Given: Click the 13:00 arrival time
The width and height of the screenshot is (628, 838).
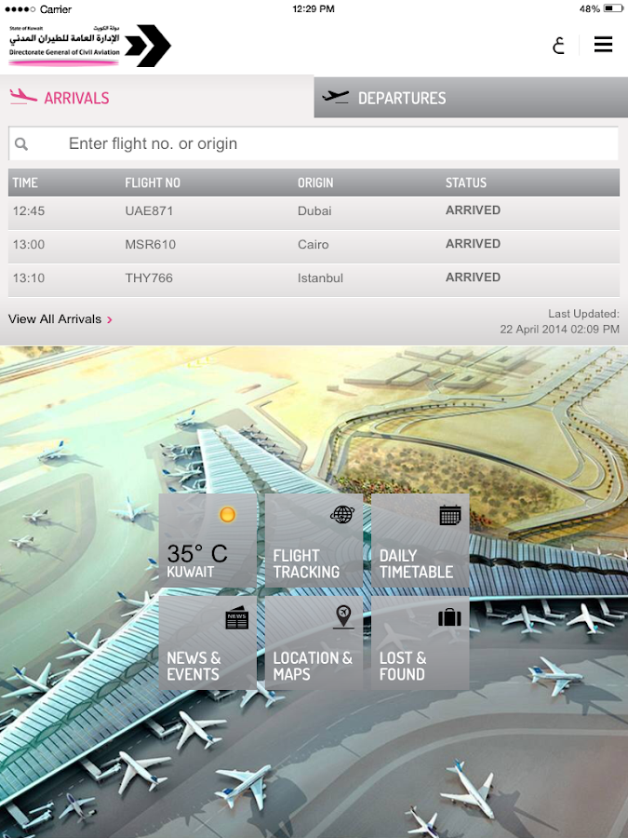Looking at the screenshot, I should point(29,245).
